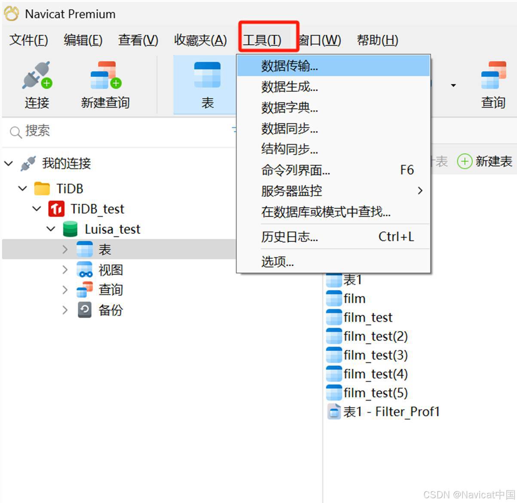Click the TiDB folder icon

(x=42, y=188)
